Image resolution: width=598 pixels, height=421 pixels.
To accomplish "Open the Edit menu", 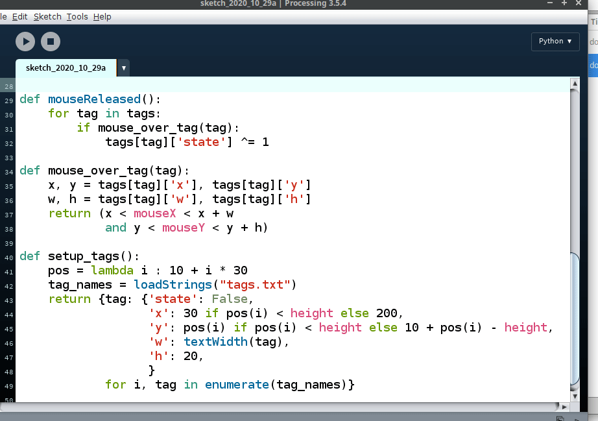I will pyautogui.click(x=20, y=16).
